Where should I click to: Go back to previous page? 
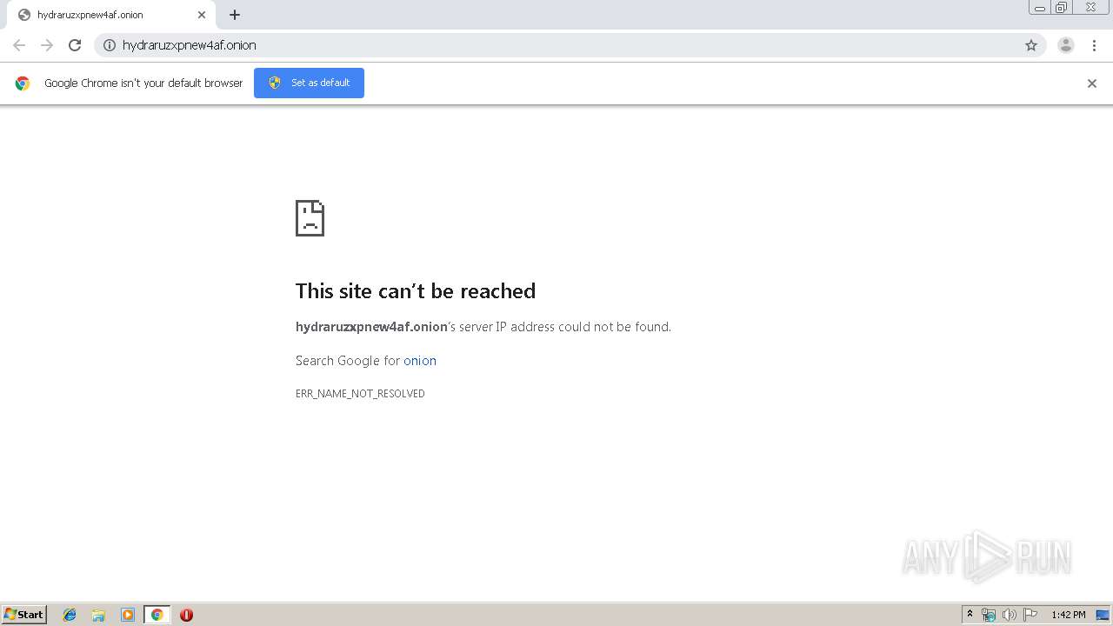(x=19, y=45)
